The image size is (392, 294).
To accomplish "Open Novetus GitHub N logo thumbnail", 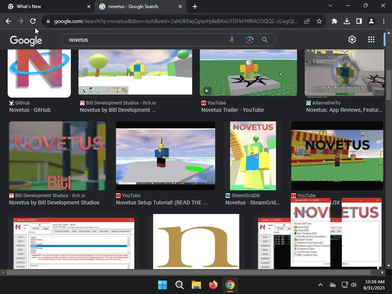I will 39,73.
